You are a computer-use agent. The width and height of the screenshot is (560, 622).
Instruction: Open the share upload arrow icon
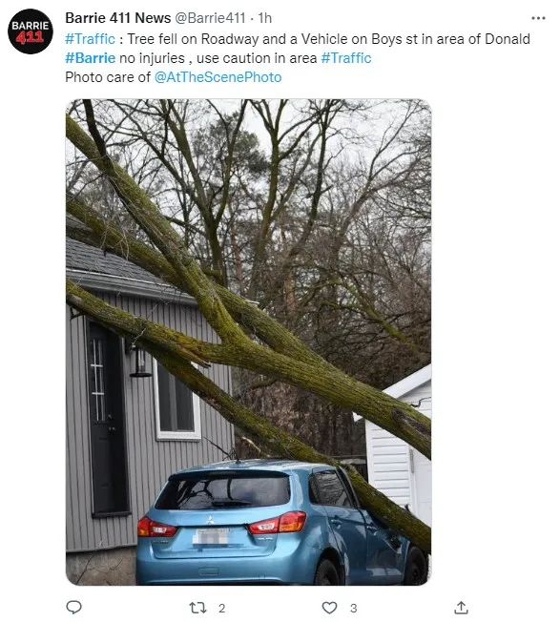[x=461, y=608]
